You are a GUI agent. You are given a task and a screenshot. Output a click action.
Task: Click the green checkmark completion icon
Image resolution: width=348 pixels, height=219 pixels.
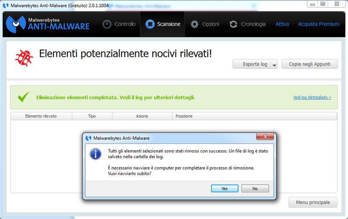click(x=23, y=97)
